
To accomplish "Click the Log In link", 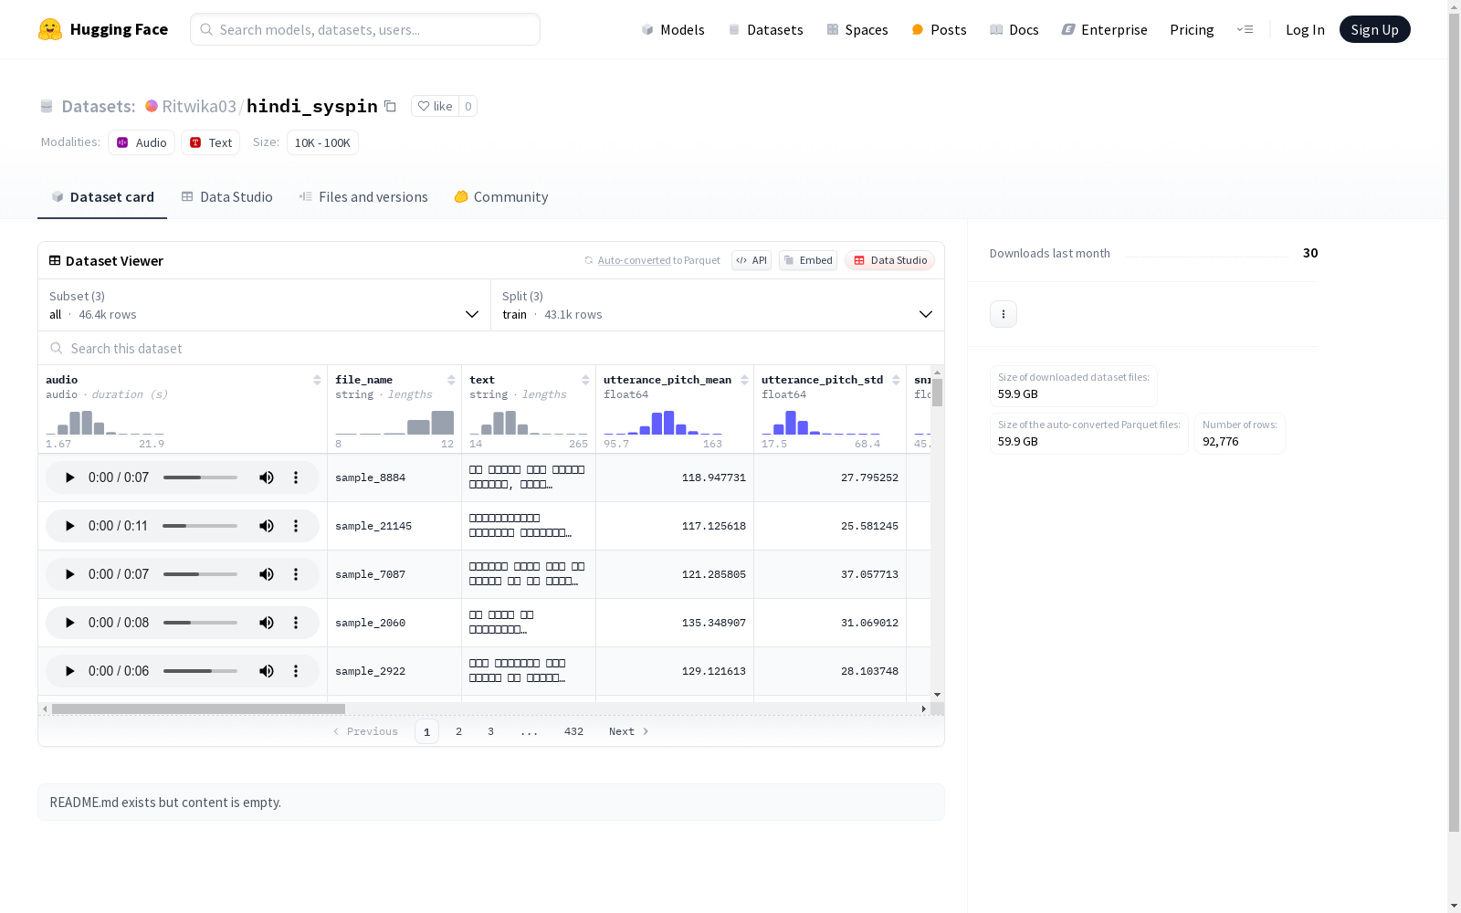I will tap(1305, 29).
